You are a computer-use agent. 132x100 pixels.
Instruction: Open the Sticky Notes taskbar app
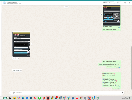(x=48, y=98)
